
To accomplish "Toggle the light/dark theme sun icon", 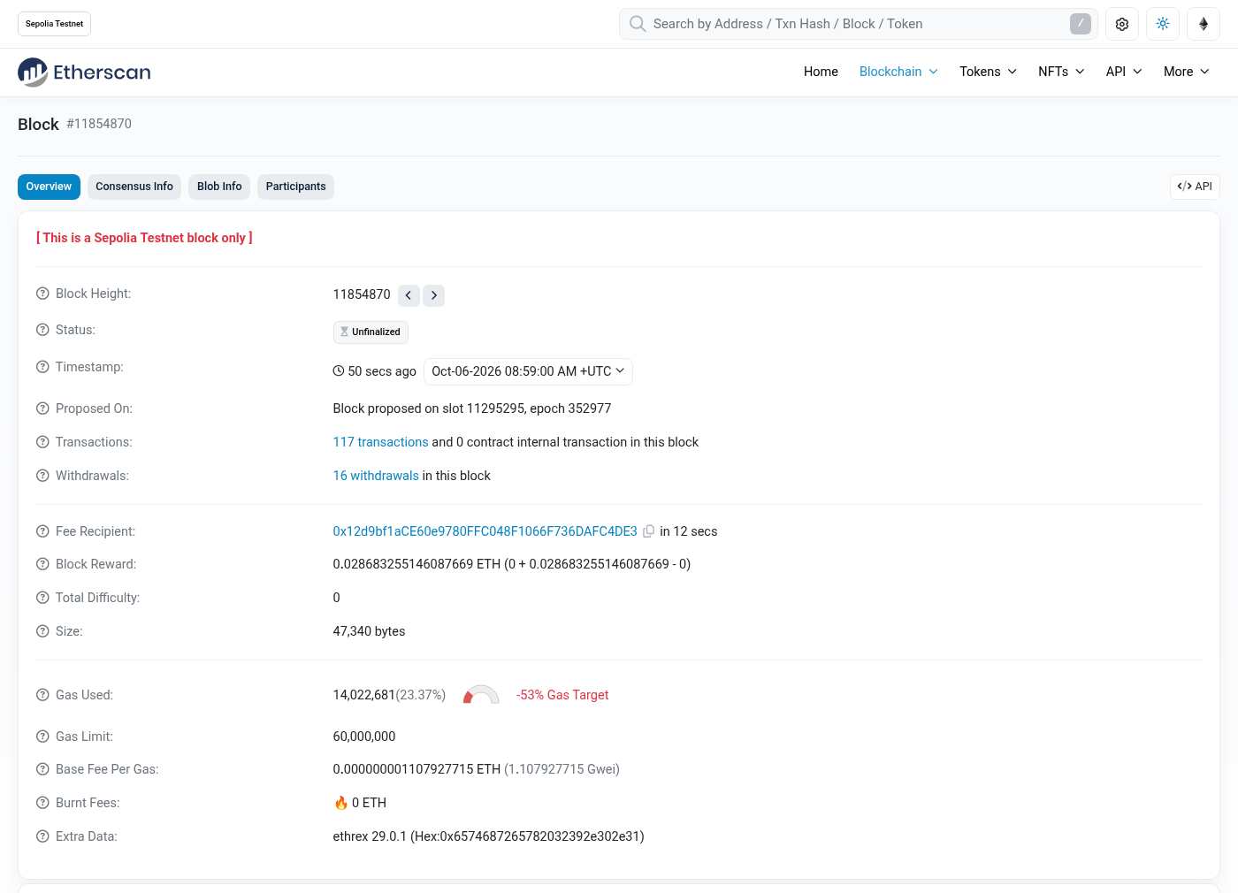I will click(x=1163, y=24).
